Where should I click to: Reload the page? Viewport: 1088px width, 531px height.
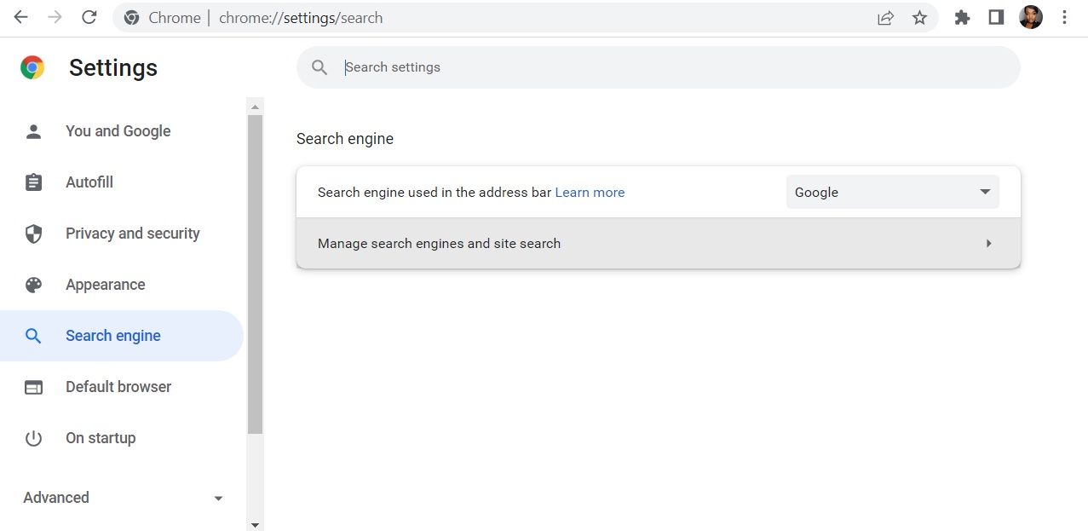89,17
